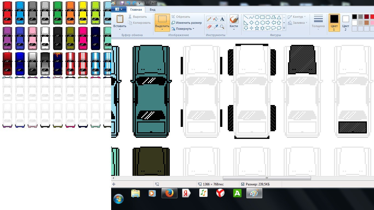Click the "1366 × 768пкс" status text
This screenshot has height=210, width=374.
tap(213, 184)
